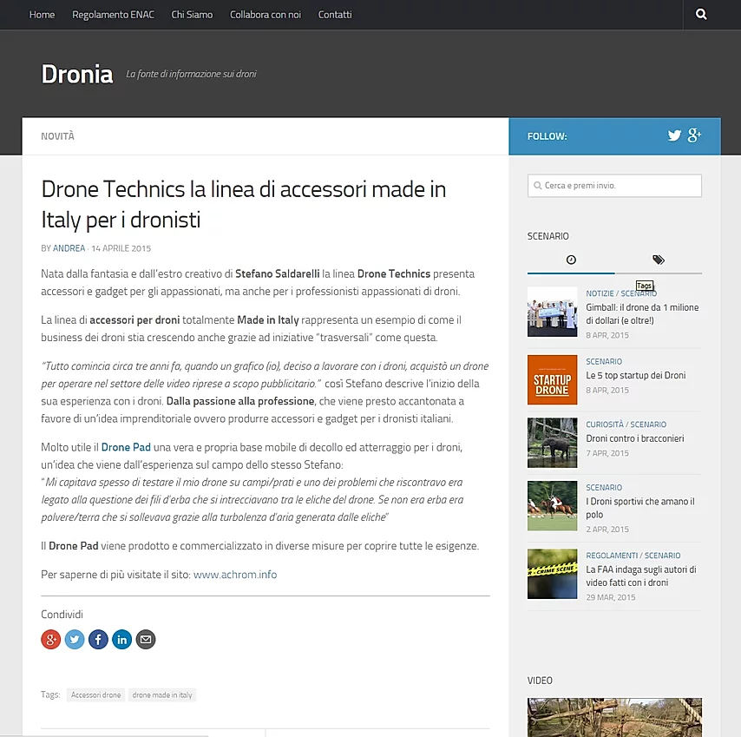Viewport: 741px width, 737px height.
Task: Share article on Twitter under Condividi
Action: (x=75, y=639)
